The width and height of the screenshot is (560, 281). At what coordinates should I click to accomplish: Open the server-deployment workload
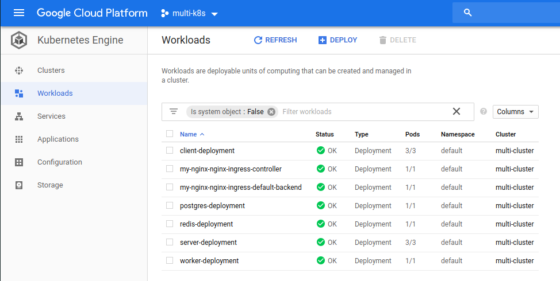pos(208,243)
